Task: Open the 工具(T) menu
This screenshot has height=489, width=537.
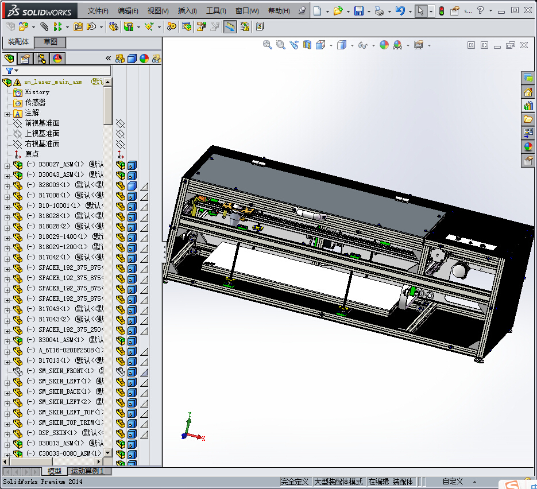Action: [216, 11]
